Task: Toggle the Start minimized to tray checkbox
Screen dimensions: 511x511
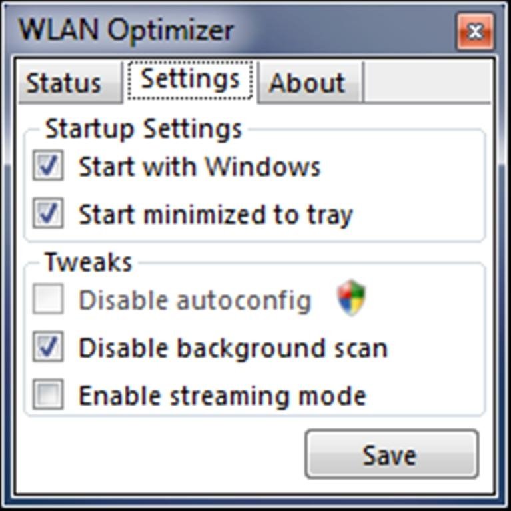Action: coord(48,213)
